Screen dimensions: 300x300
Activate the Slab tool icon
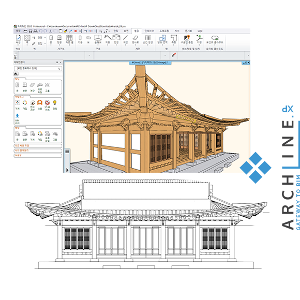coord(98,39)
